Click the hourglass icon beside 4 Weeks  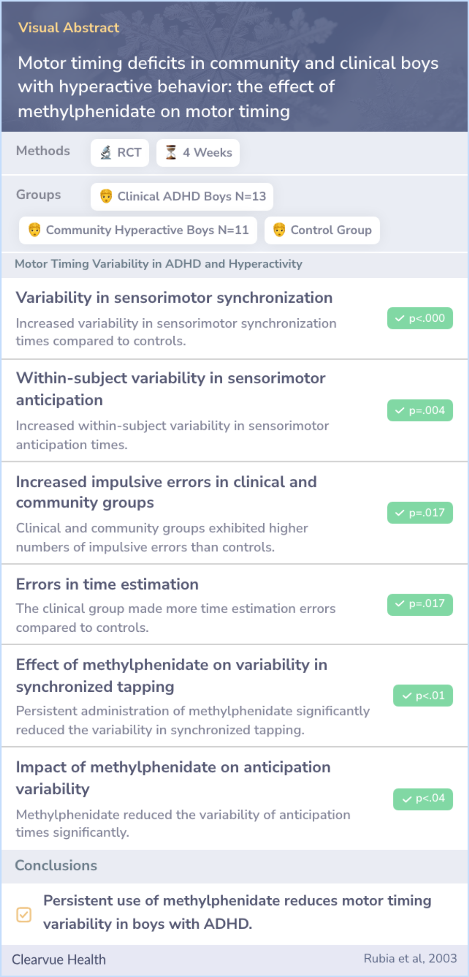[x=171, y=153]
